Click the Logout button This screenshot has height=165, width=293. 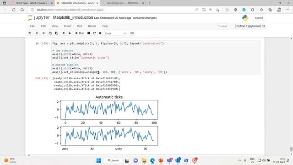pos(259,18)
